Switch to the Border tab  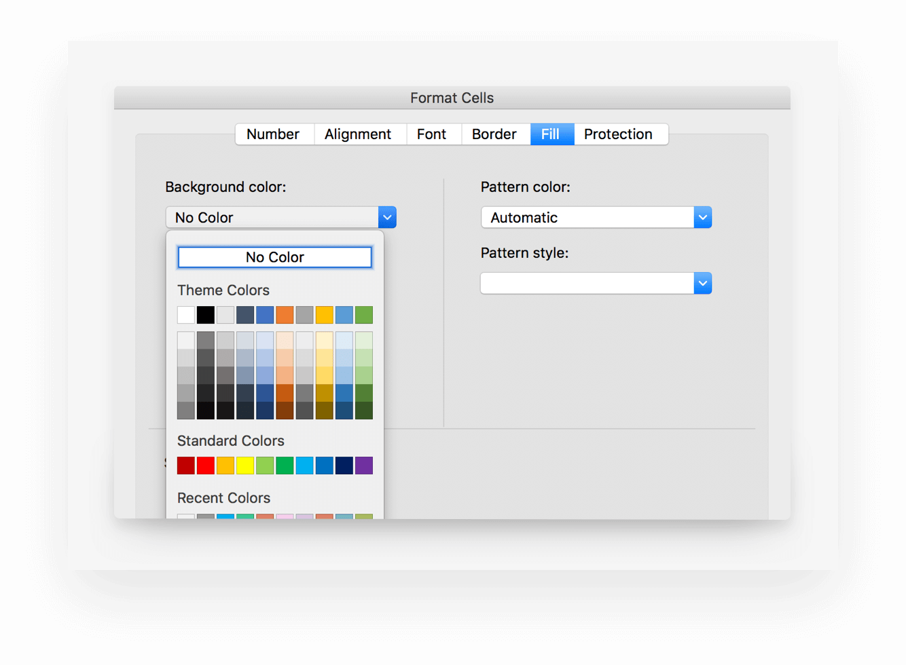(495, 134)
